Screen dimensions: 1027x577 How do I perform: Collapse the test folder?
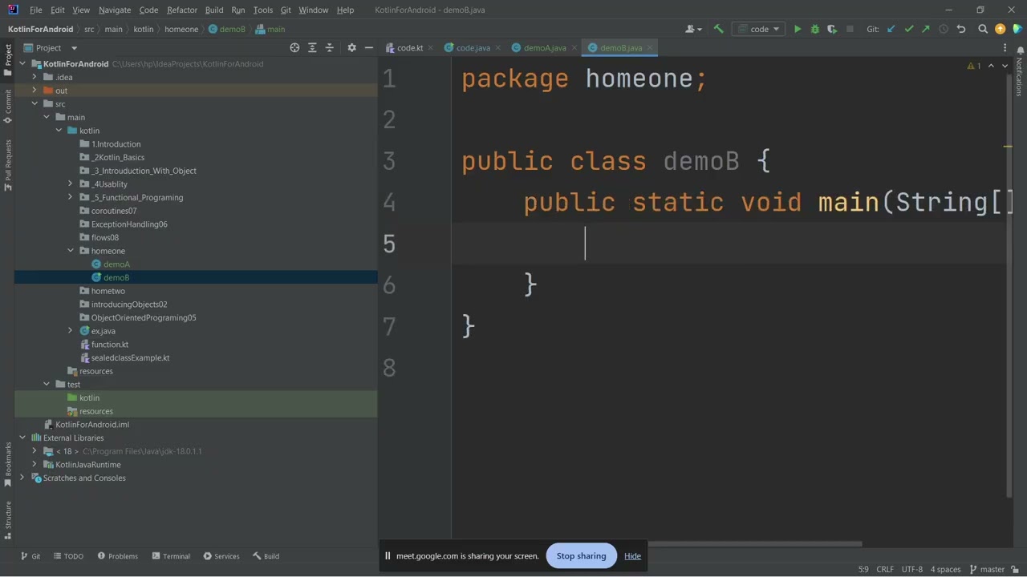(x=47, y=385)
